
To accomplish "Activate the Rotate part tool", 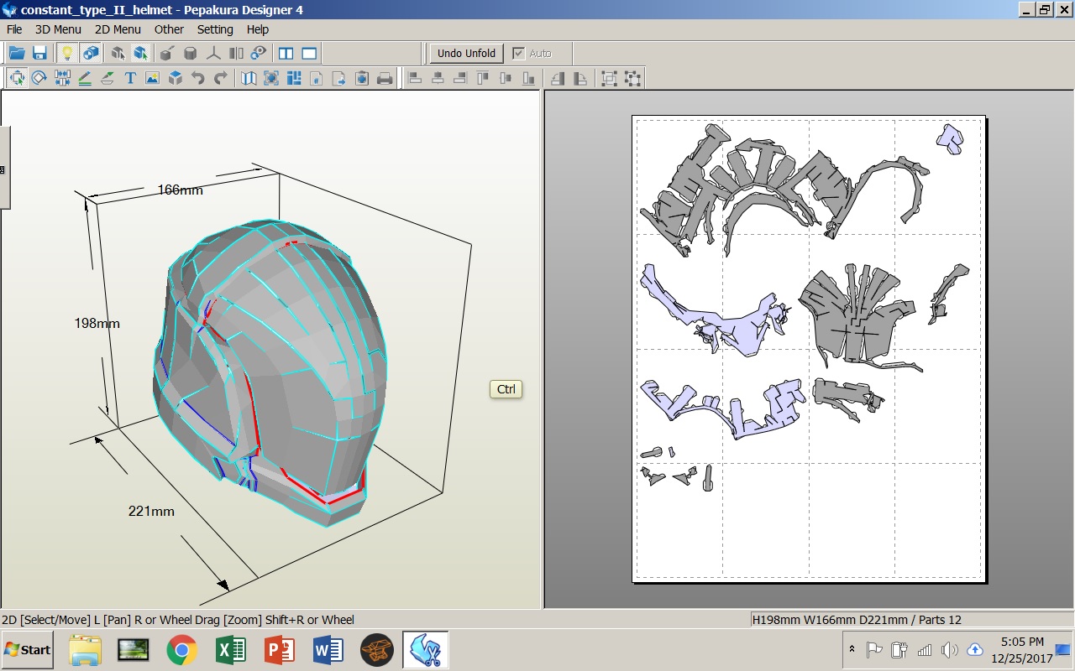I will pos(39,78).
